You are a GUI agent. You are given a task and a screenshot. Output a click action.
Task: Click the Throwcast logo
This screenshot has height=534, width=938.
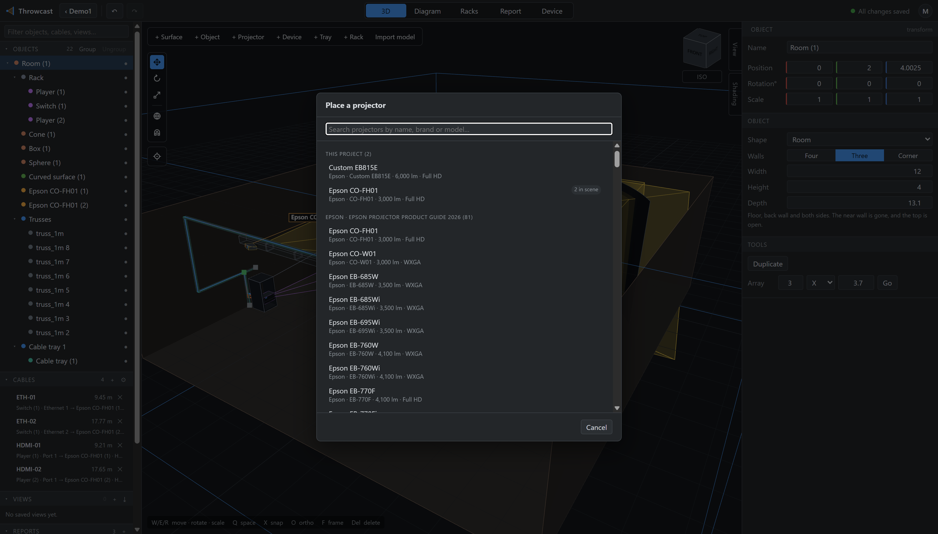10,11
